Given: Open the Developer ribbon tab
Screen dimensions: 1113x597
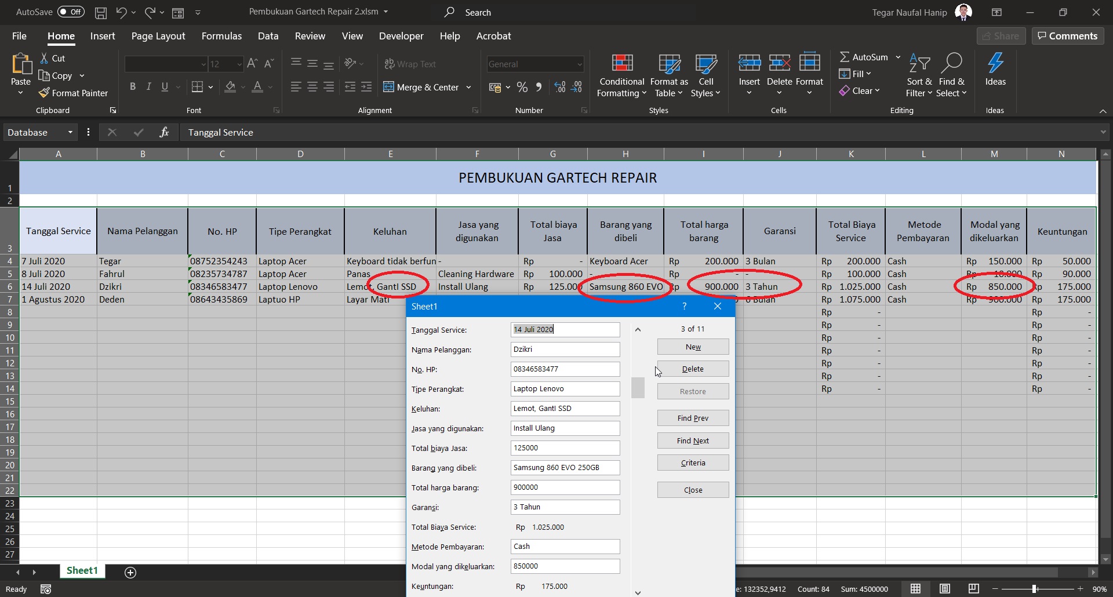Looking at the screenshot, I should pyautogui.click(x=401, y=35).
